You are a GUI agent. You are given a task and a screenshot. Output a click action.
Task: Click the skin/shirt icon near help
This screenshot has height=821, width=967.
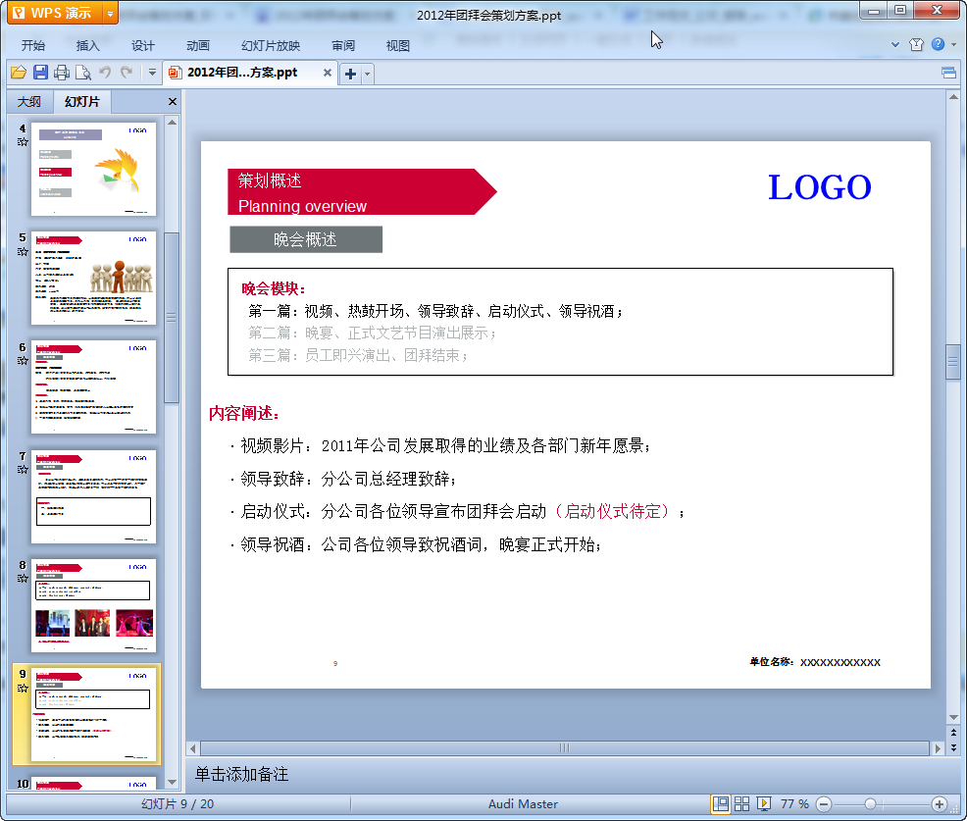pyautogui.click(x=916, y=44)
